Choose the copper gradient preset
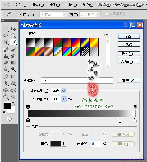147x162 pixels. click(49, 52)
